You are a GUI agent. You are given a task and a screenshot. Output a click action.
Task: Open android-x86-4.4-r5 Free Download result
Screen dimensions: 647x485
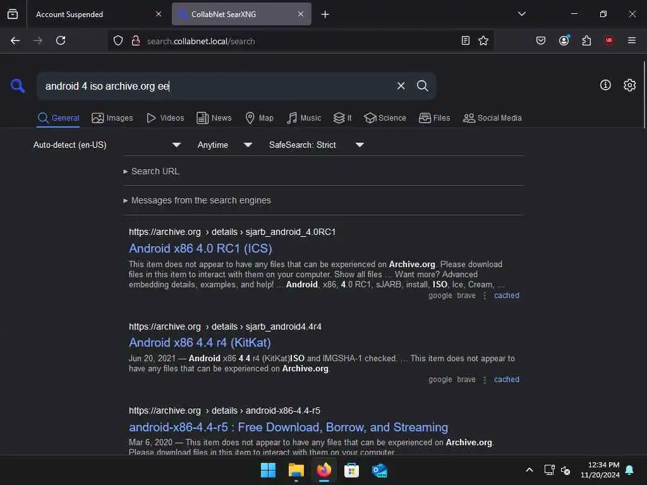[288, 427]
